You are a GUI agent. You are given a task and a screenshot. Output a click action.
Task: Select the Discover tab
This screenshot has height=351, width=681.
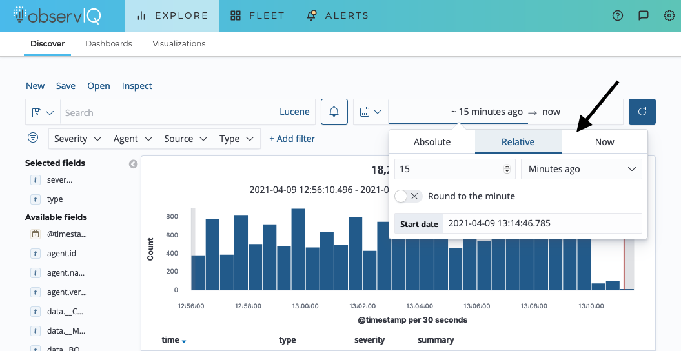pyautogui.click(x=47, y=44)
